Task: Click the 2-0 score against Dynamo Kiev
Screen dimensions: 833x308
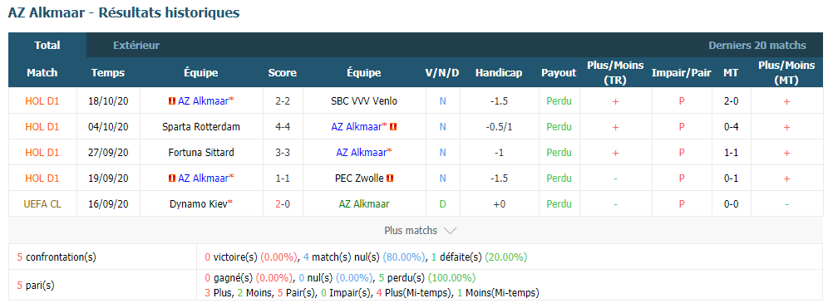Action: tap(283, 203)
